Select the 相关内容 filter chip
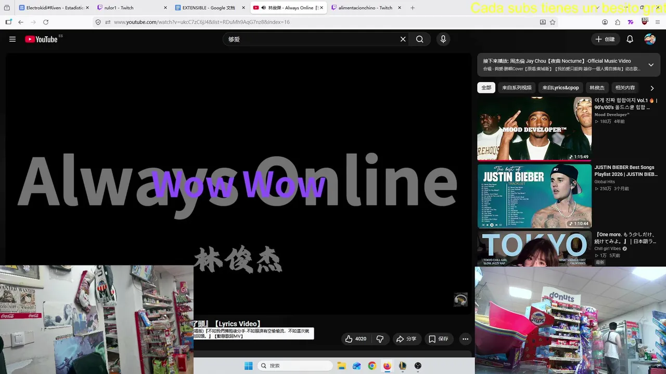The image size is (666, 374). (625, 88)
